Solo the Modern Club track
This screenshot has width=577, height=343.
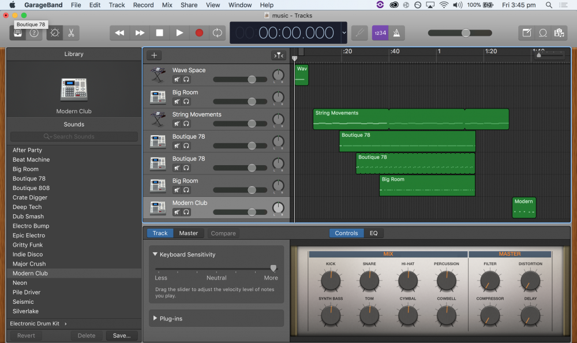(x=186, y=212)
